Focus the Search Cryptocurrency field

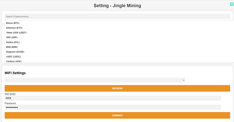117,17
